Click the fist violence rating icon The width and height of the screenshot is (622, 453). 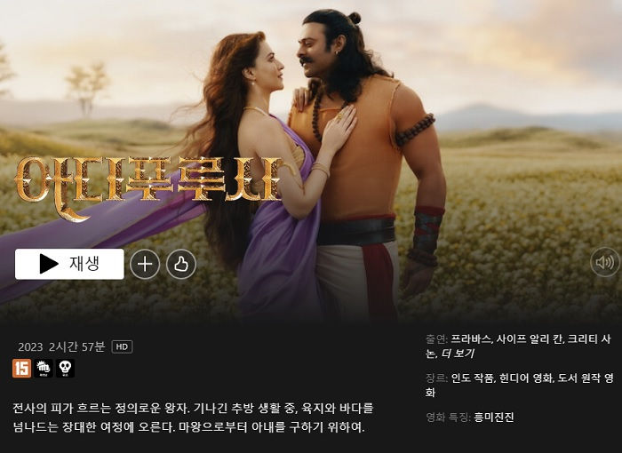44,368
